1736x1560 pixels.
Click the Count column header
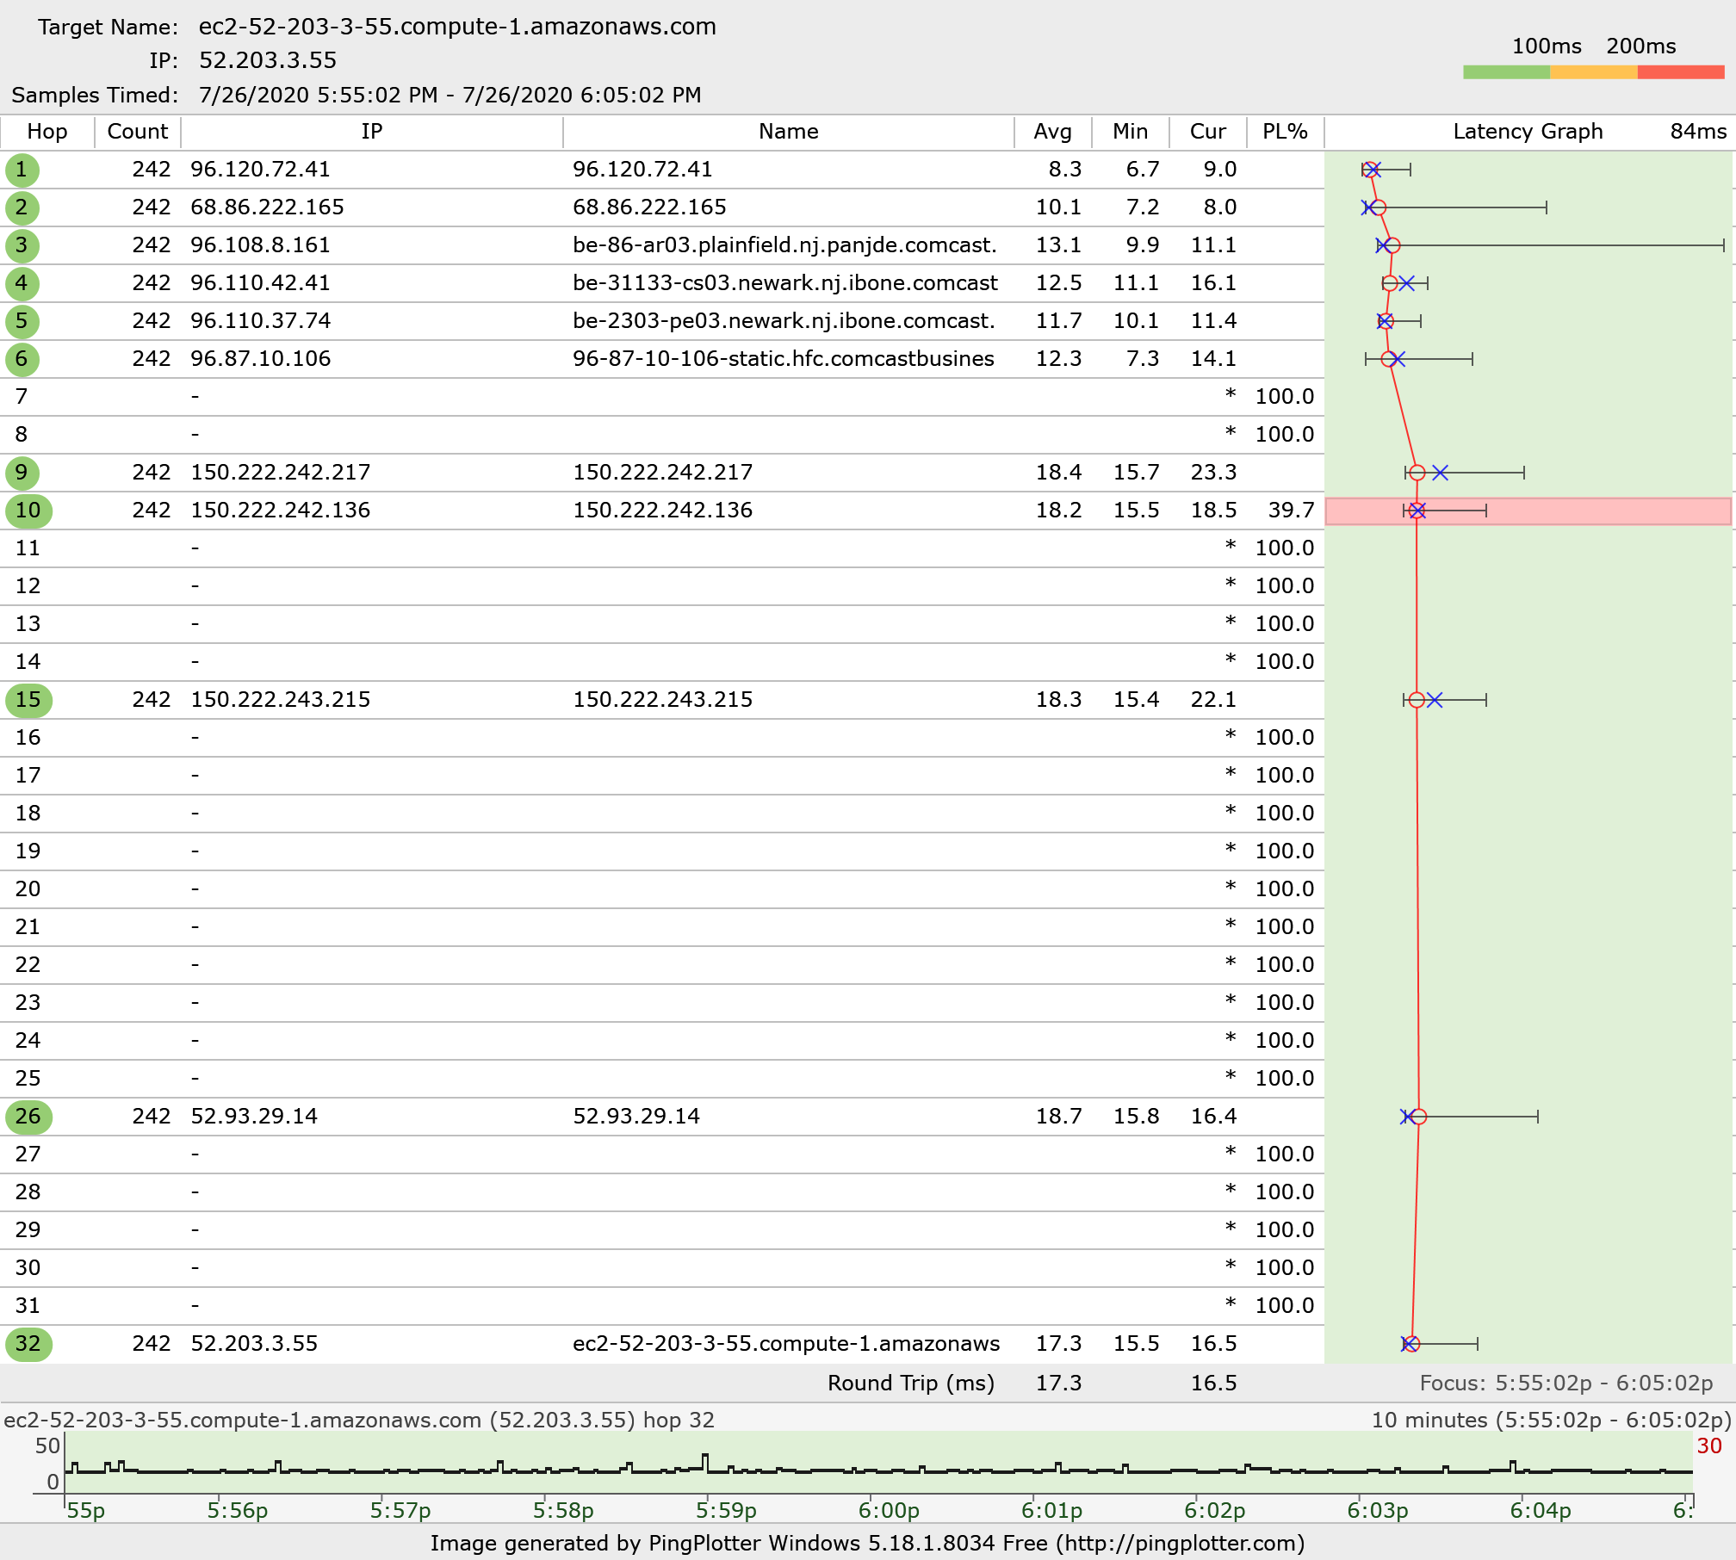point(137,132)
